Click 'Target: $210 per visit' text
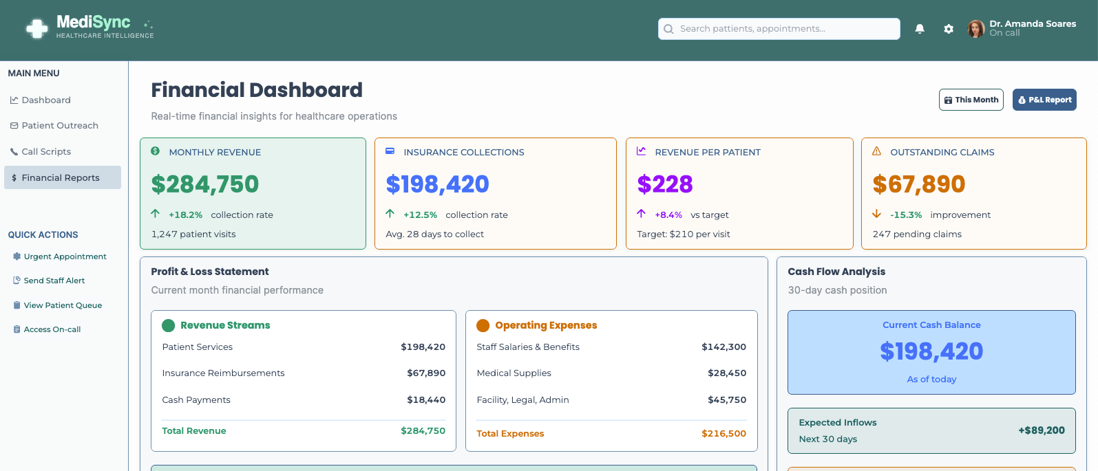The height and width of the screenshot is (471, 1098). [x=684, y=234]
